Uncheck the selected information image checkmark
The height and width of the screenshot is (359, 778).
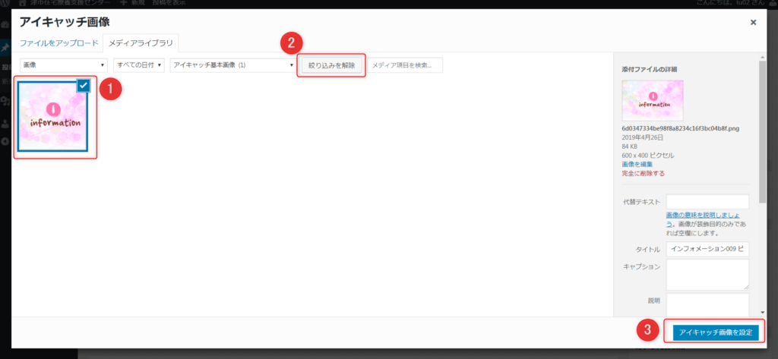tap(84, 86)
